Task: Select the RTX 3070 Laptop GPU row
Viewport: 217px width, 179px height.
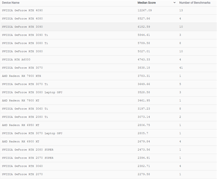Action: pyautogui.click(x=32, y=133)
